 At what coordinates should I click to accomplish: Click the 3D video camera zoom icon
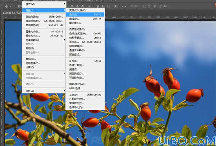[x=165, y=6]
